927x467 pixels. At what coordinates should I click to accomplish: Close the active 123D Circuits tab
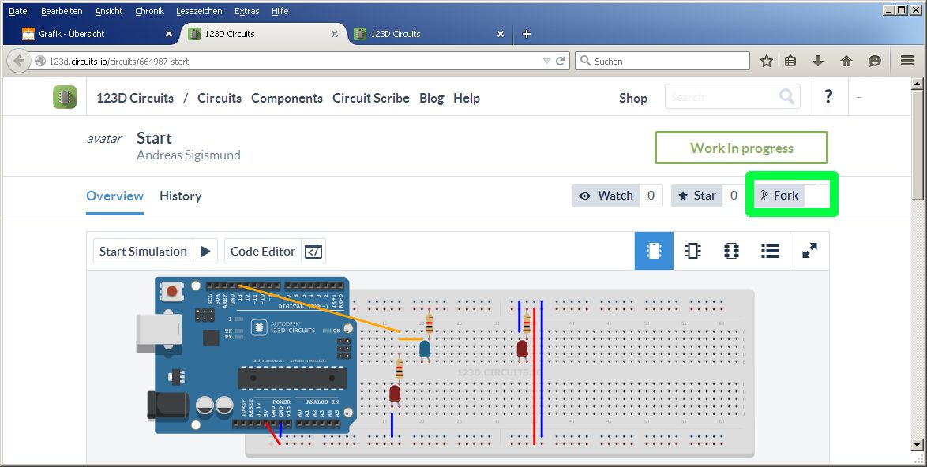click(335, 34)
